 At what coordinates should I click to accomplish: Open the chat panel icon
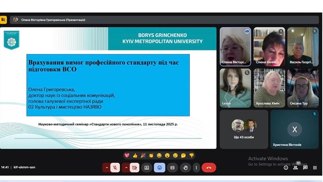305,167
